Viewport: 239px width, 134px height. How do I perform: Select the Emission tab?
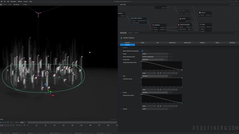[127, 43]
